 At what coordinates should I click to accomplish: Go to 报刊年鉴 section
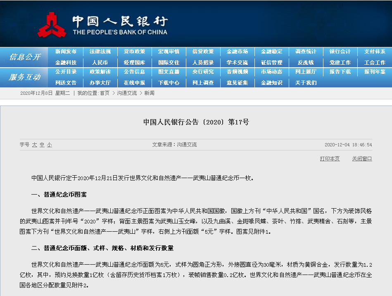pos(375,72)
